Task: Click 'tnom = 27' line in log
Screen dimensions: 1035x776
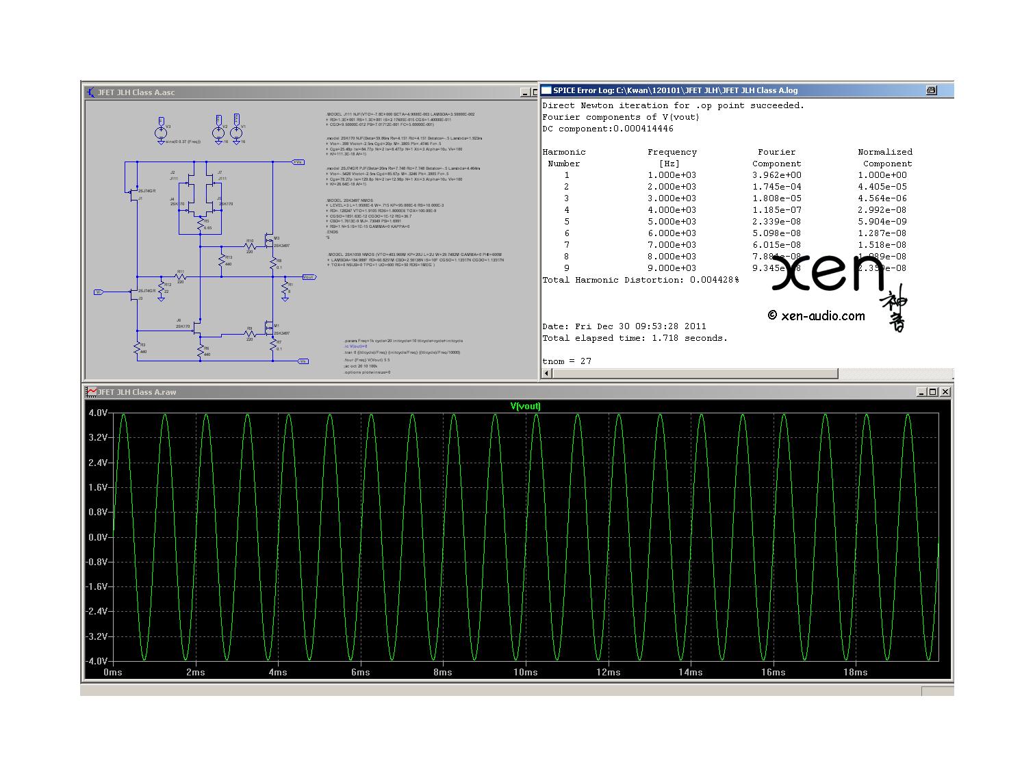Action: point(567,361)
